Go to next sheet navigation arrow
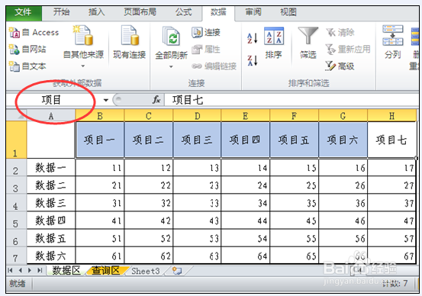422x296 pixels. coord(30,270)
